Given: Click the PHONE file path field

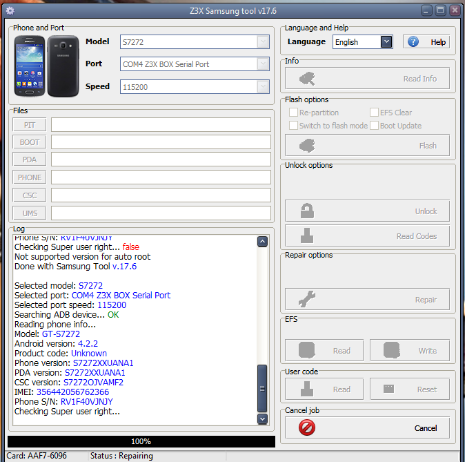Looking at the screenshot, I should (161, 177).
